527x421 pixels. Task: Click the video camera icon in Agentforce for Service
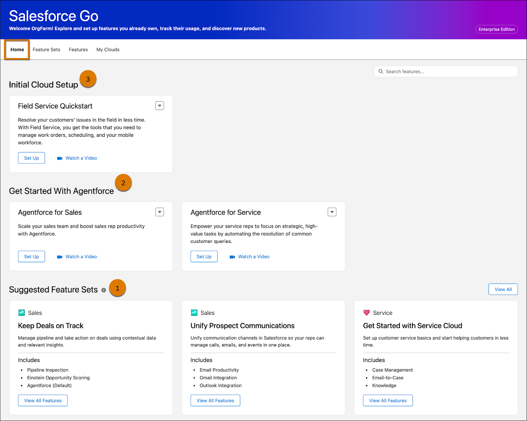[232, 257]
